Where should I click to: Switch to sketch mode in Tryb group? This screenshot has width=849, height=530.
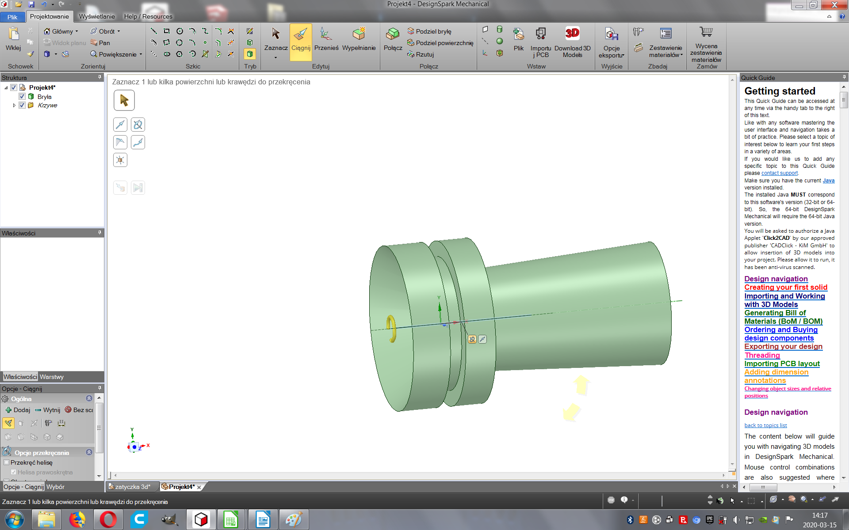(250, 31)
